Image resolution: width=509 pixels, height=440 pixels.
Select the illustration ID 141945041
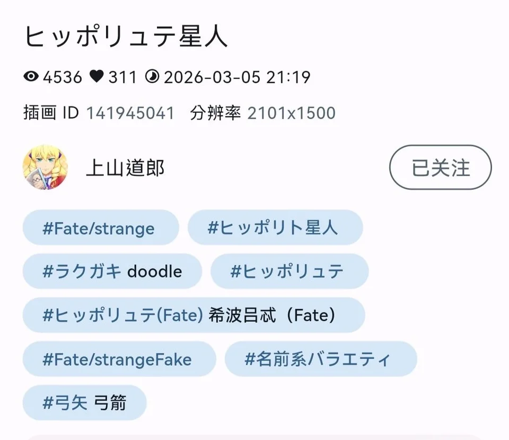point(130,113)
